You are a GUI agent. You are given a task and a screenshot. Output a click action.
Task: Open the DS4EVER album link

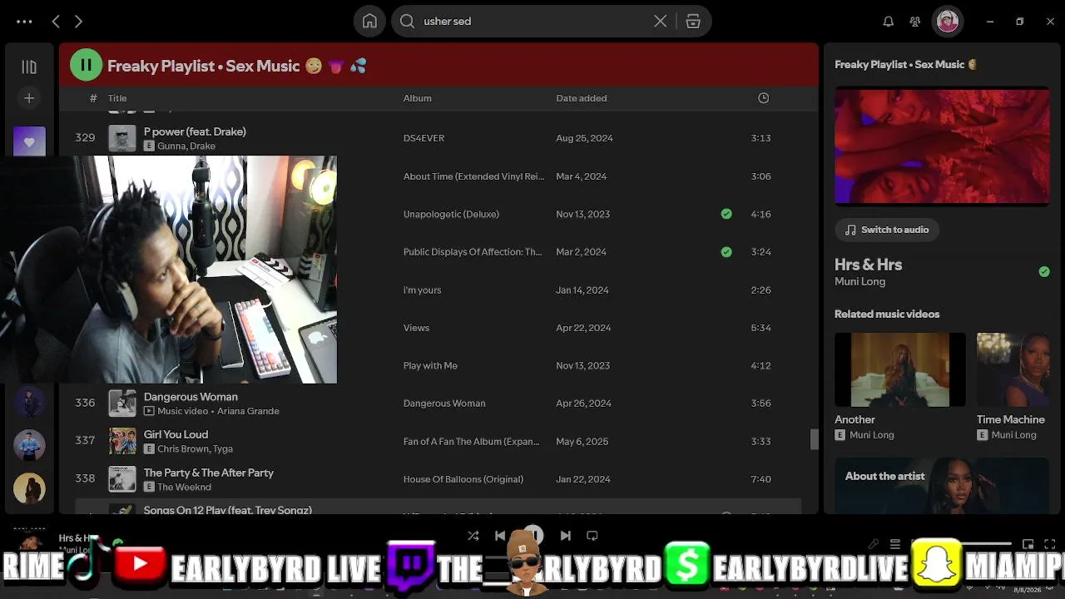click(x=424, y=138)
